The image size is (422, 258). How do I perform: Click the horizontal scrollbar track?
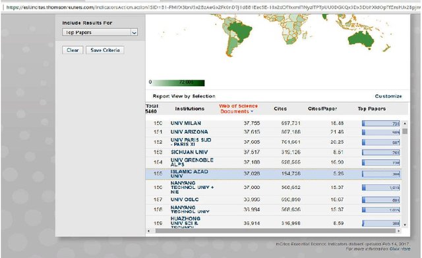point(276,231)
